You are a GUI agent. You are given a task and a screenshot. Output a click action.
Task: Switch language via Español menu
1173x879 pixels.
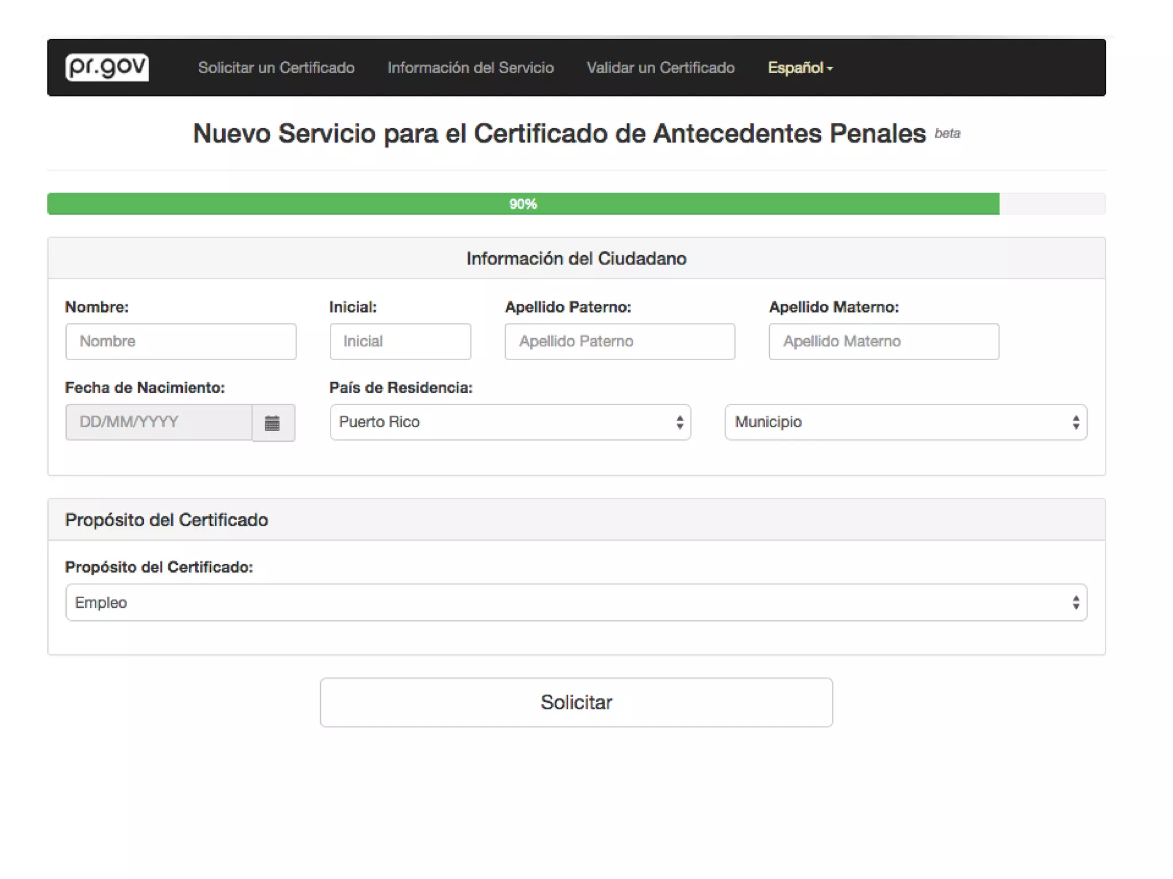tap(796, 68)
